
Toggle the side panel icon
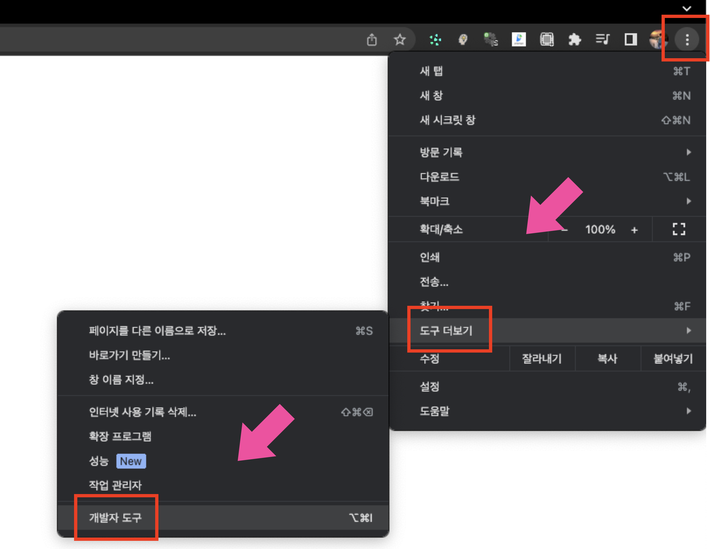pos(630,40)
